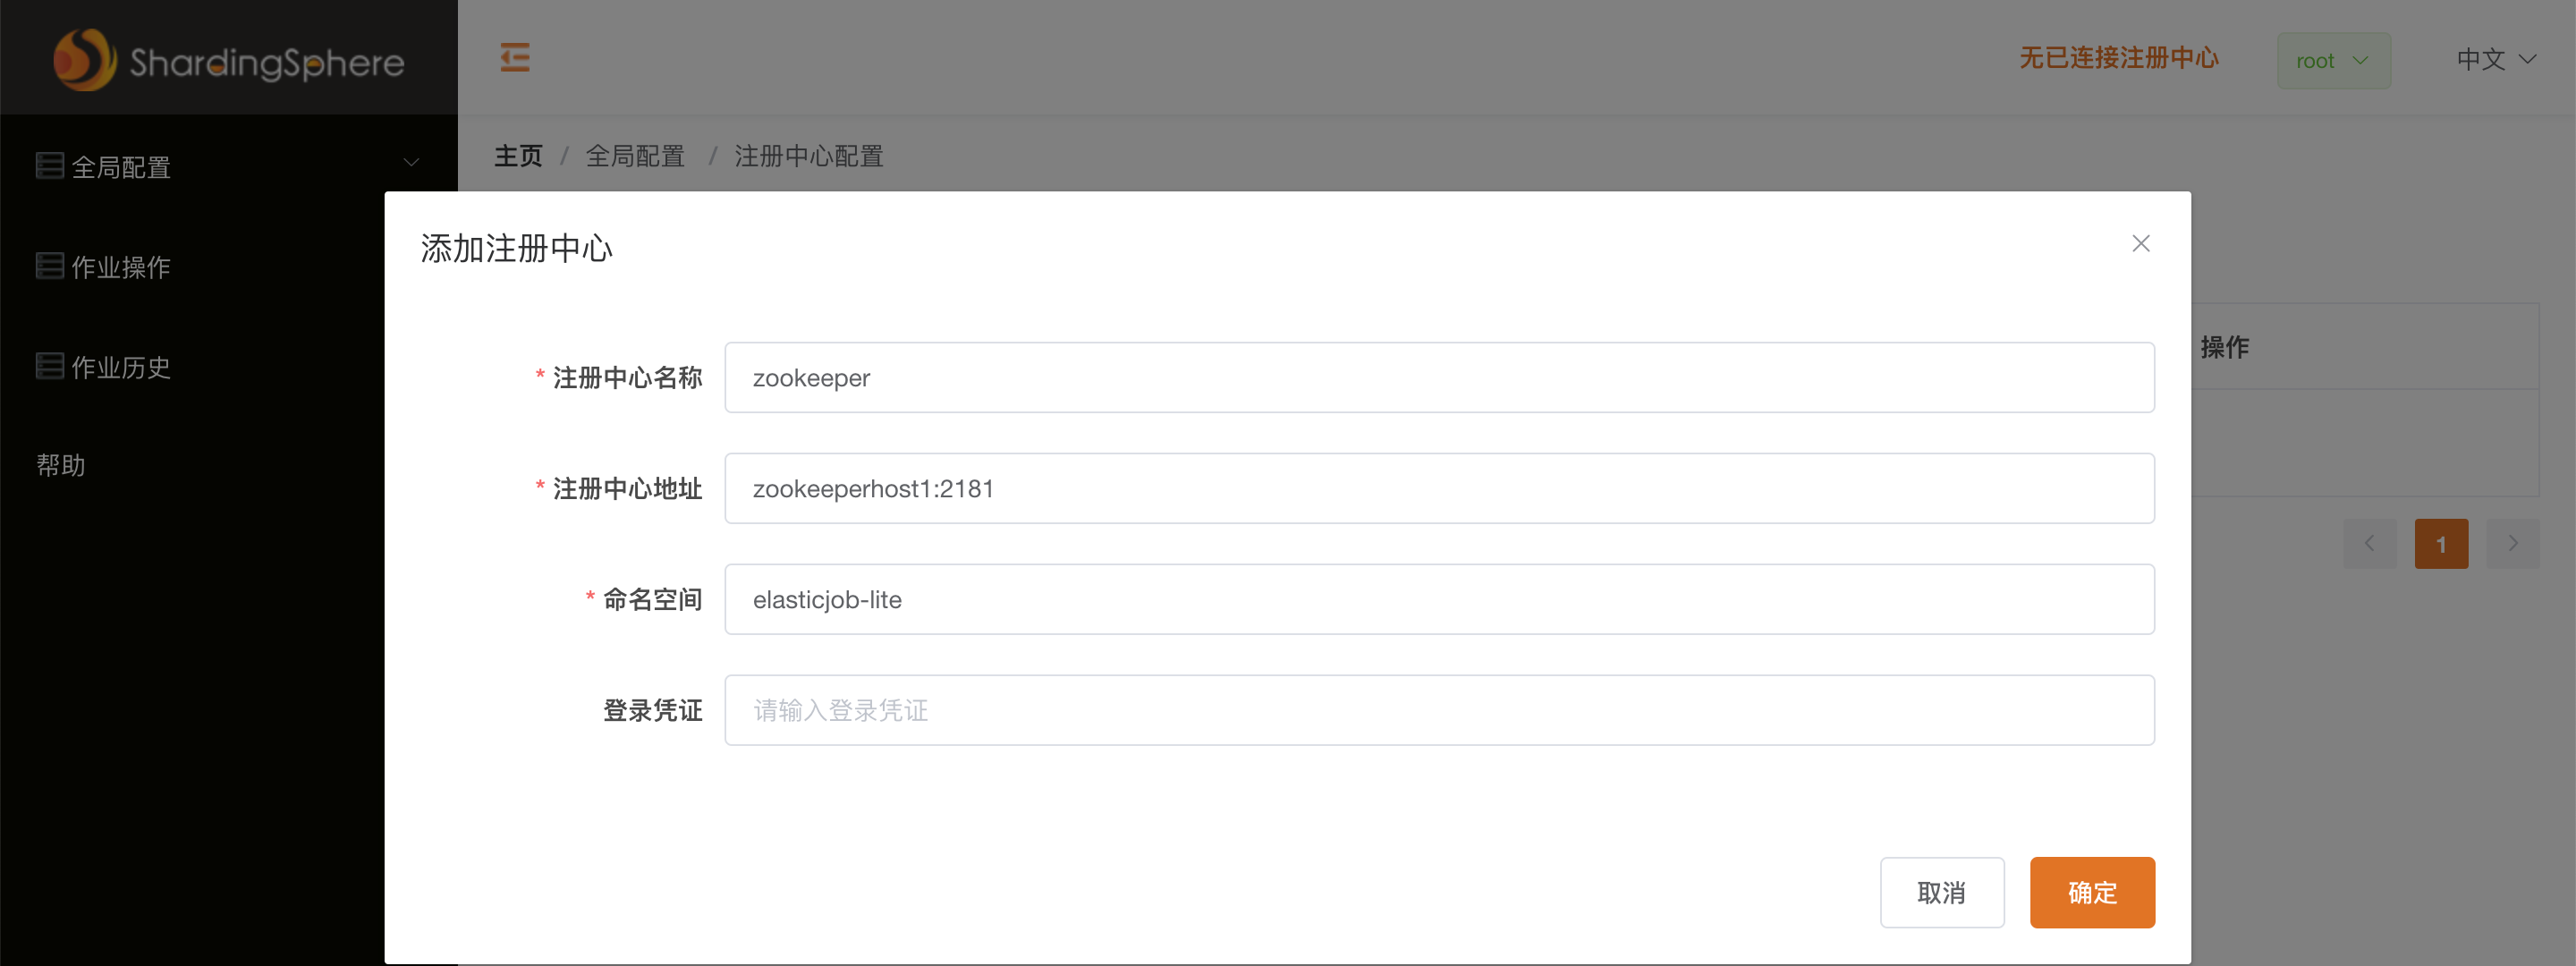Click the 无已连接注册中心 status link
The image size is (2576, 966).
click(2118, 59)
